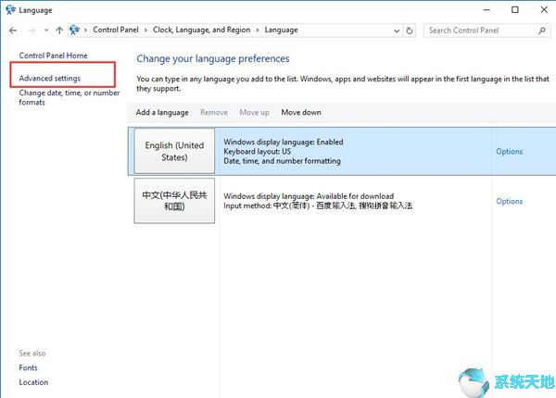Open Change date, time, or number formats
Image resolution: width=556 pixels, height=398 pixels.
(x=69, y=97)
